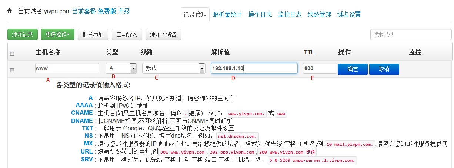Click the CNAME label in the format help
Viewport: 454px width, 168px height.
point(82,113)
